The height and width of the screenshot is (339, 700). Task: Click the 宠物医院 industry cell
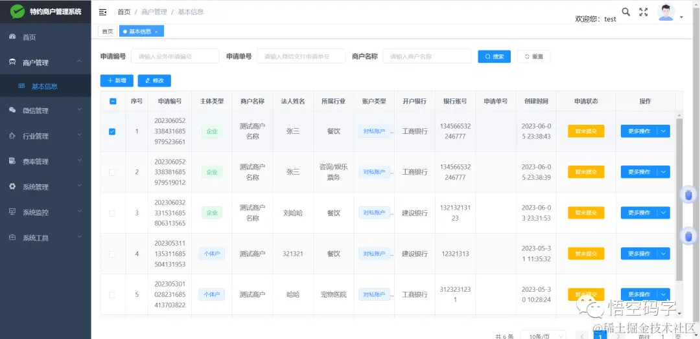pos(334,294)
